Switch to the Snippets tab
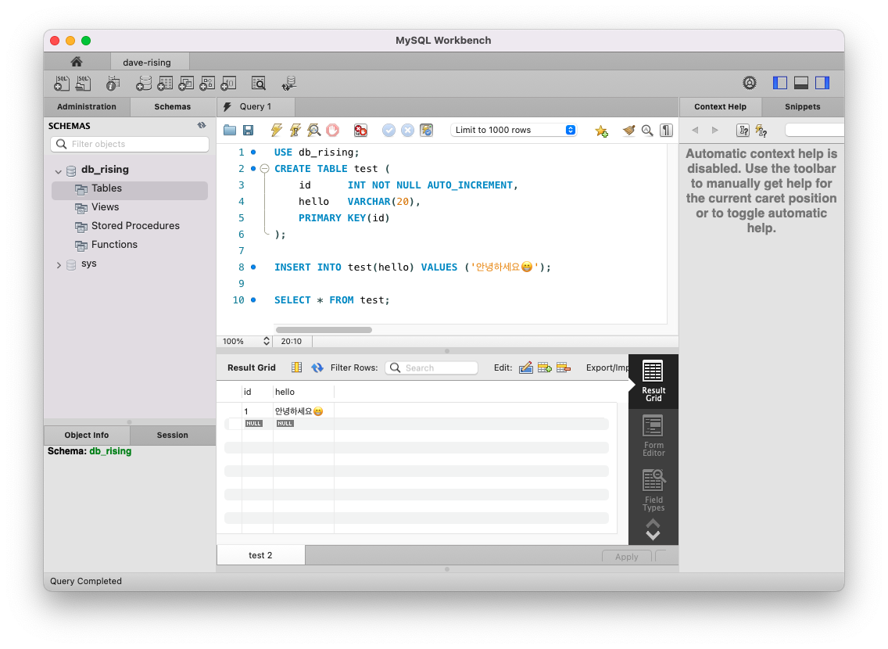The height and width of the screenshot is (649, 888). pos(803,106)
